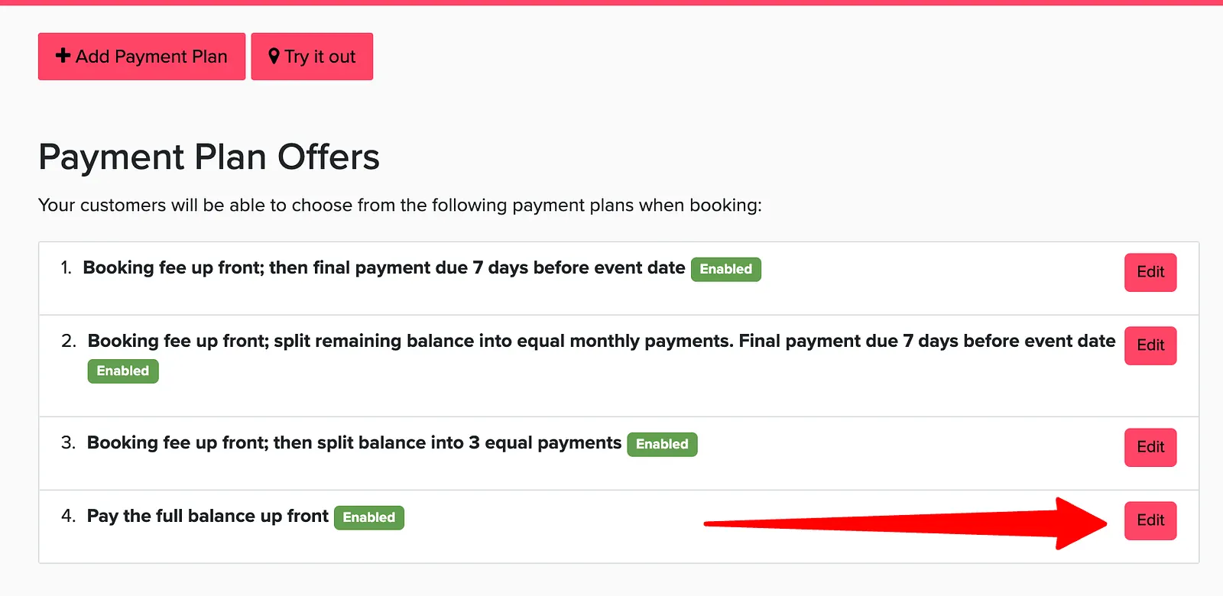Edit the 7 days before event date plan

pos(1150,272)
